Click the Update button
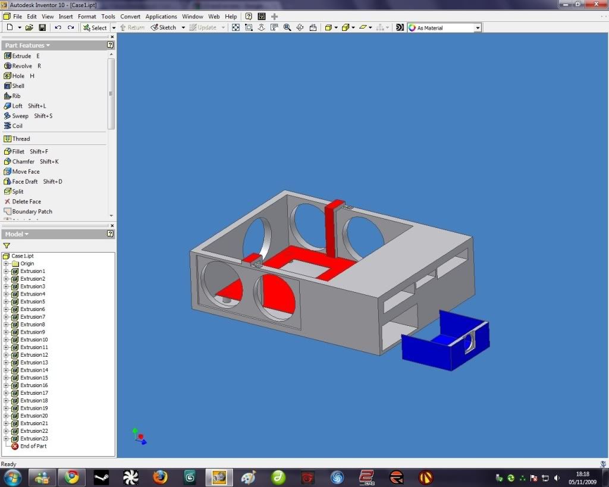Screen dimensions: 609x487 point(203,27)
